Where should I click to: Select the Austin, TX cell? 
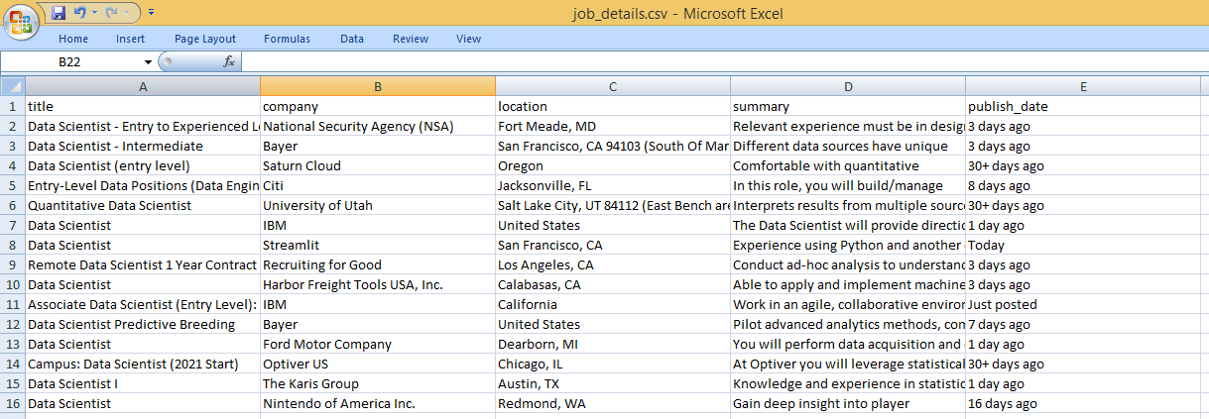[x=612, y=383]
